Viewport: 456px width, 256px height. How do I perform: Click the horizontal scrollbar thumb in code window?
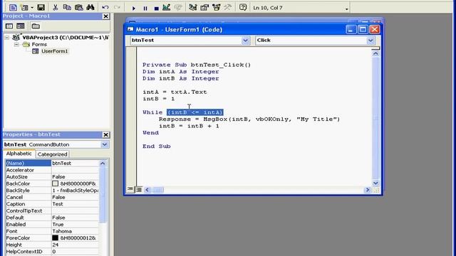pos(158,190)
